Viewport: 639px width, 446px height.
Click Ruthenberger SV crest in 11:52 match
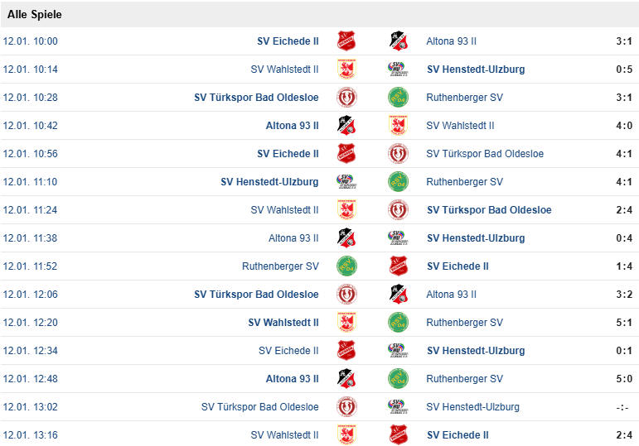coord(346,266)
